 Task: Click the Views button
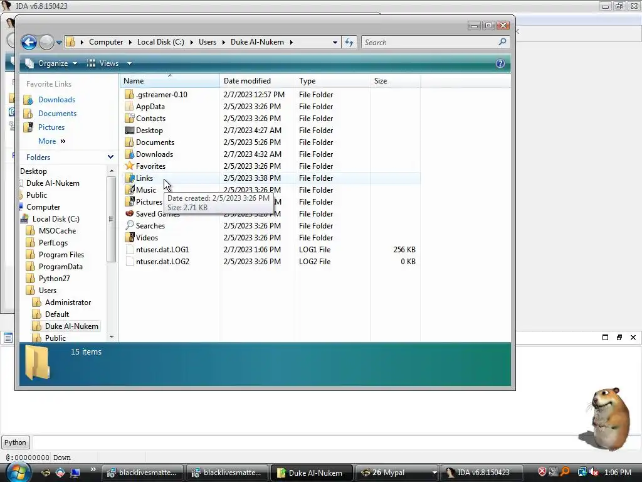pyautogui.click(x=103, y=63)
